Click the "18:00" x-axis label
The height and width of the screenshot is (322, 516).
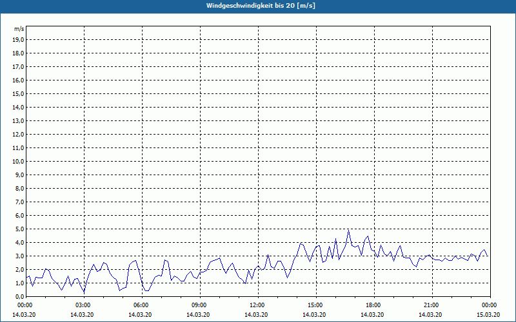374,305
